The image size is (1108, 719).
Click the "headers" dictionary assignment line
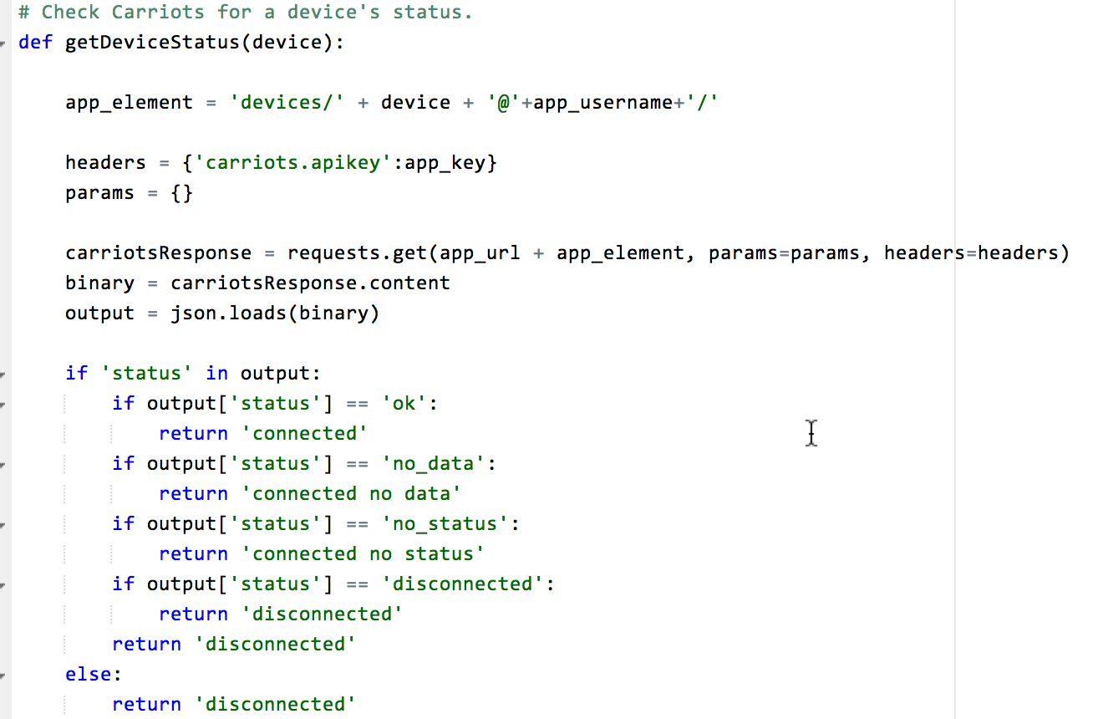pos(282,162)
